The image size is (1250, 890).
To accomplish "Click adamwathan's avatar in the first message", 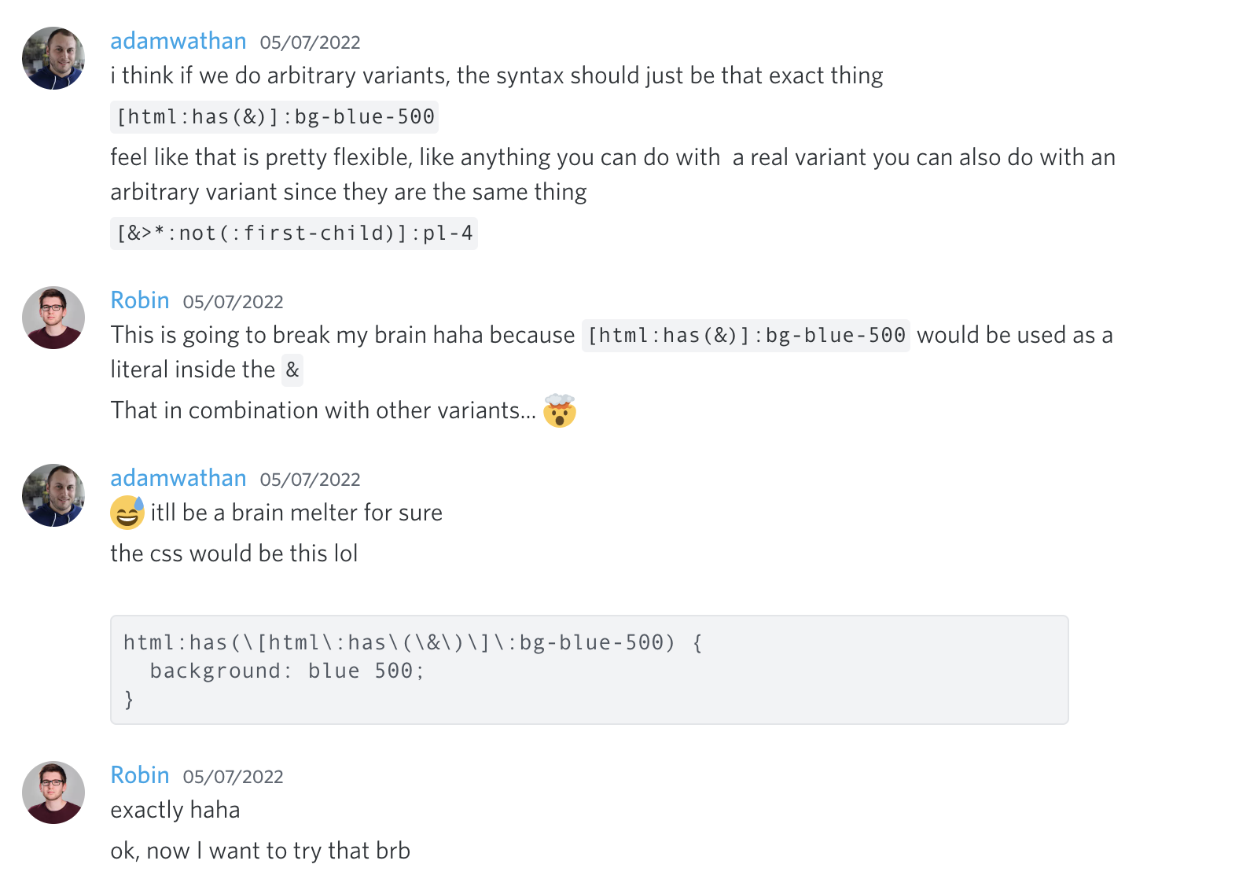I will pyautogui.click(x=53, y=58).
